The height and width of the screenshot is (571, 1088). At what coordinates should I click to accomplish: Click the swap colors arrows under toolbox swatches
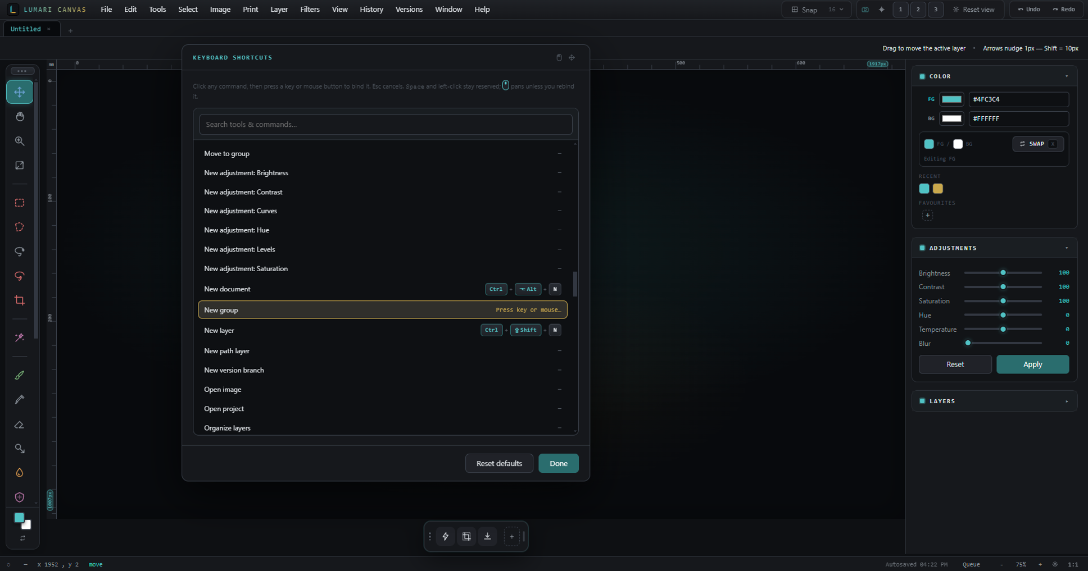(x=22, y=538)
